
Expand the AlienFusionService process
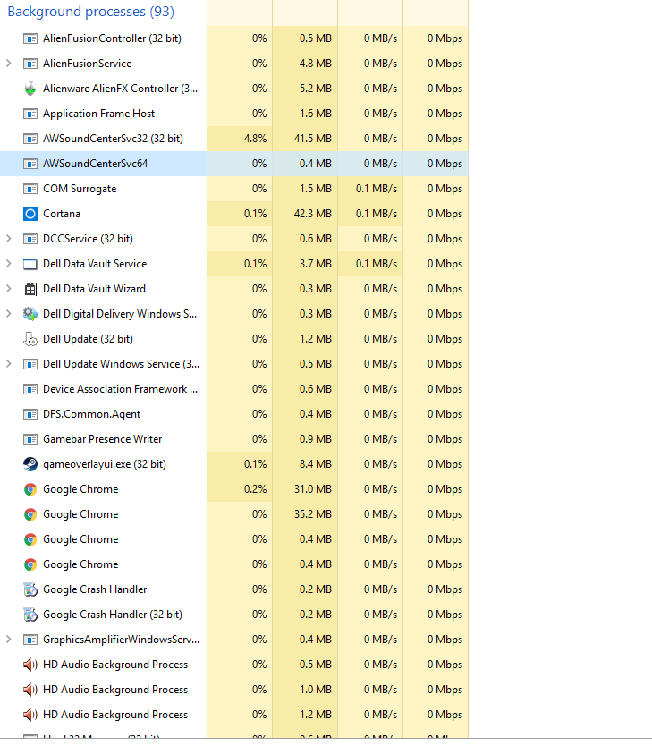pos(9,64)
